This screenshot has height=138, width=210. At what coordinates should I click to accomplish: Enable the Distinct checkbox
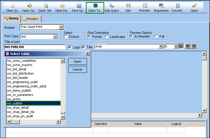(x=66, y=37)
